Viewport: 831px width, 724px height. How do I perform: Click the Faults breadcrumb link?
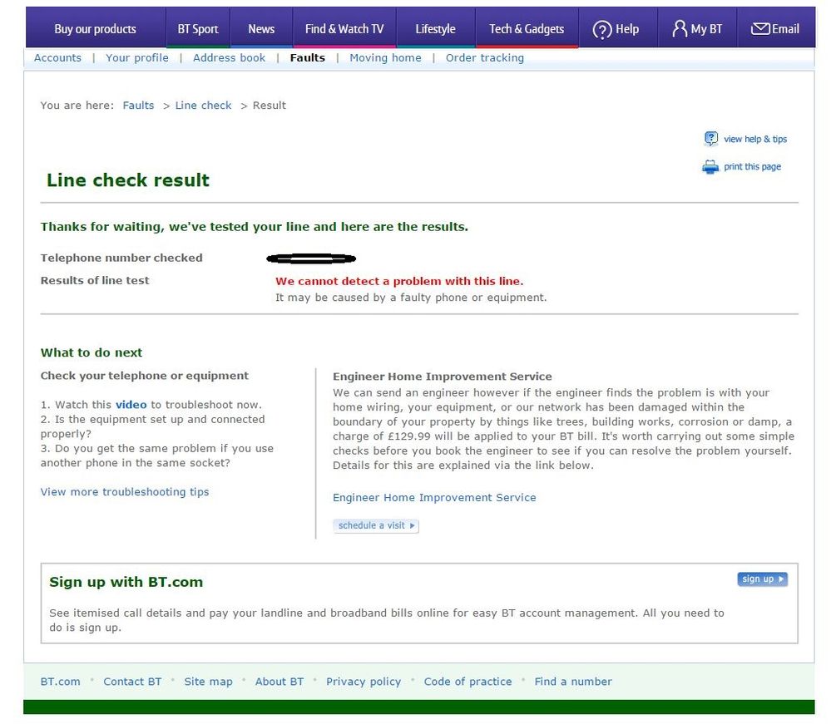click(x=138, y=106)
